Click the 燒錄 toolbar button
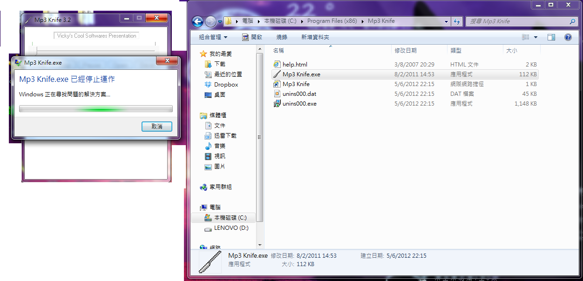This screenshot has height=281, width=583. point(282,37)
